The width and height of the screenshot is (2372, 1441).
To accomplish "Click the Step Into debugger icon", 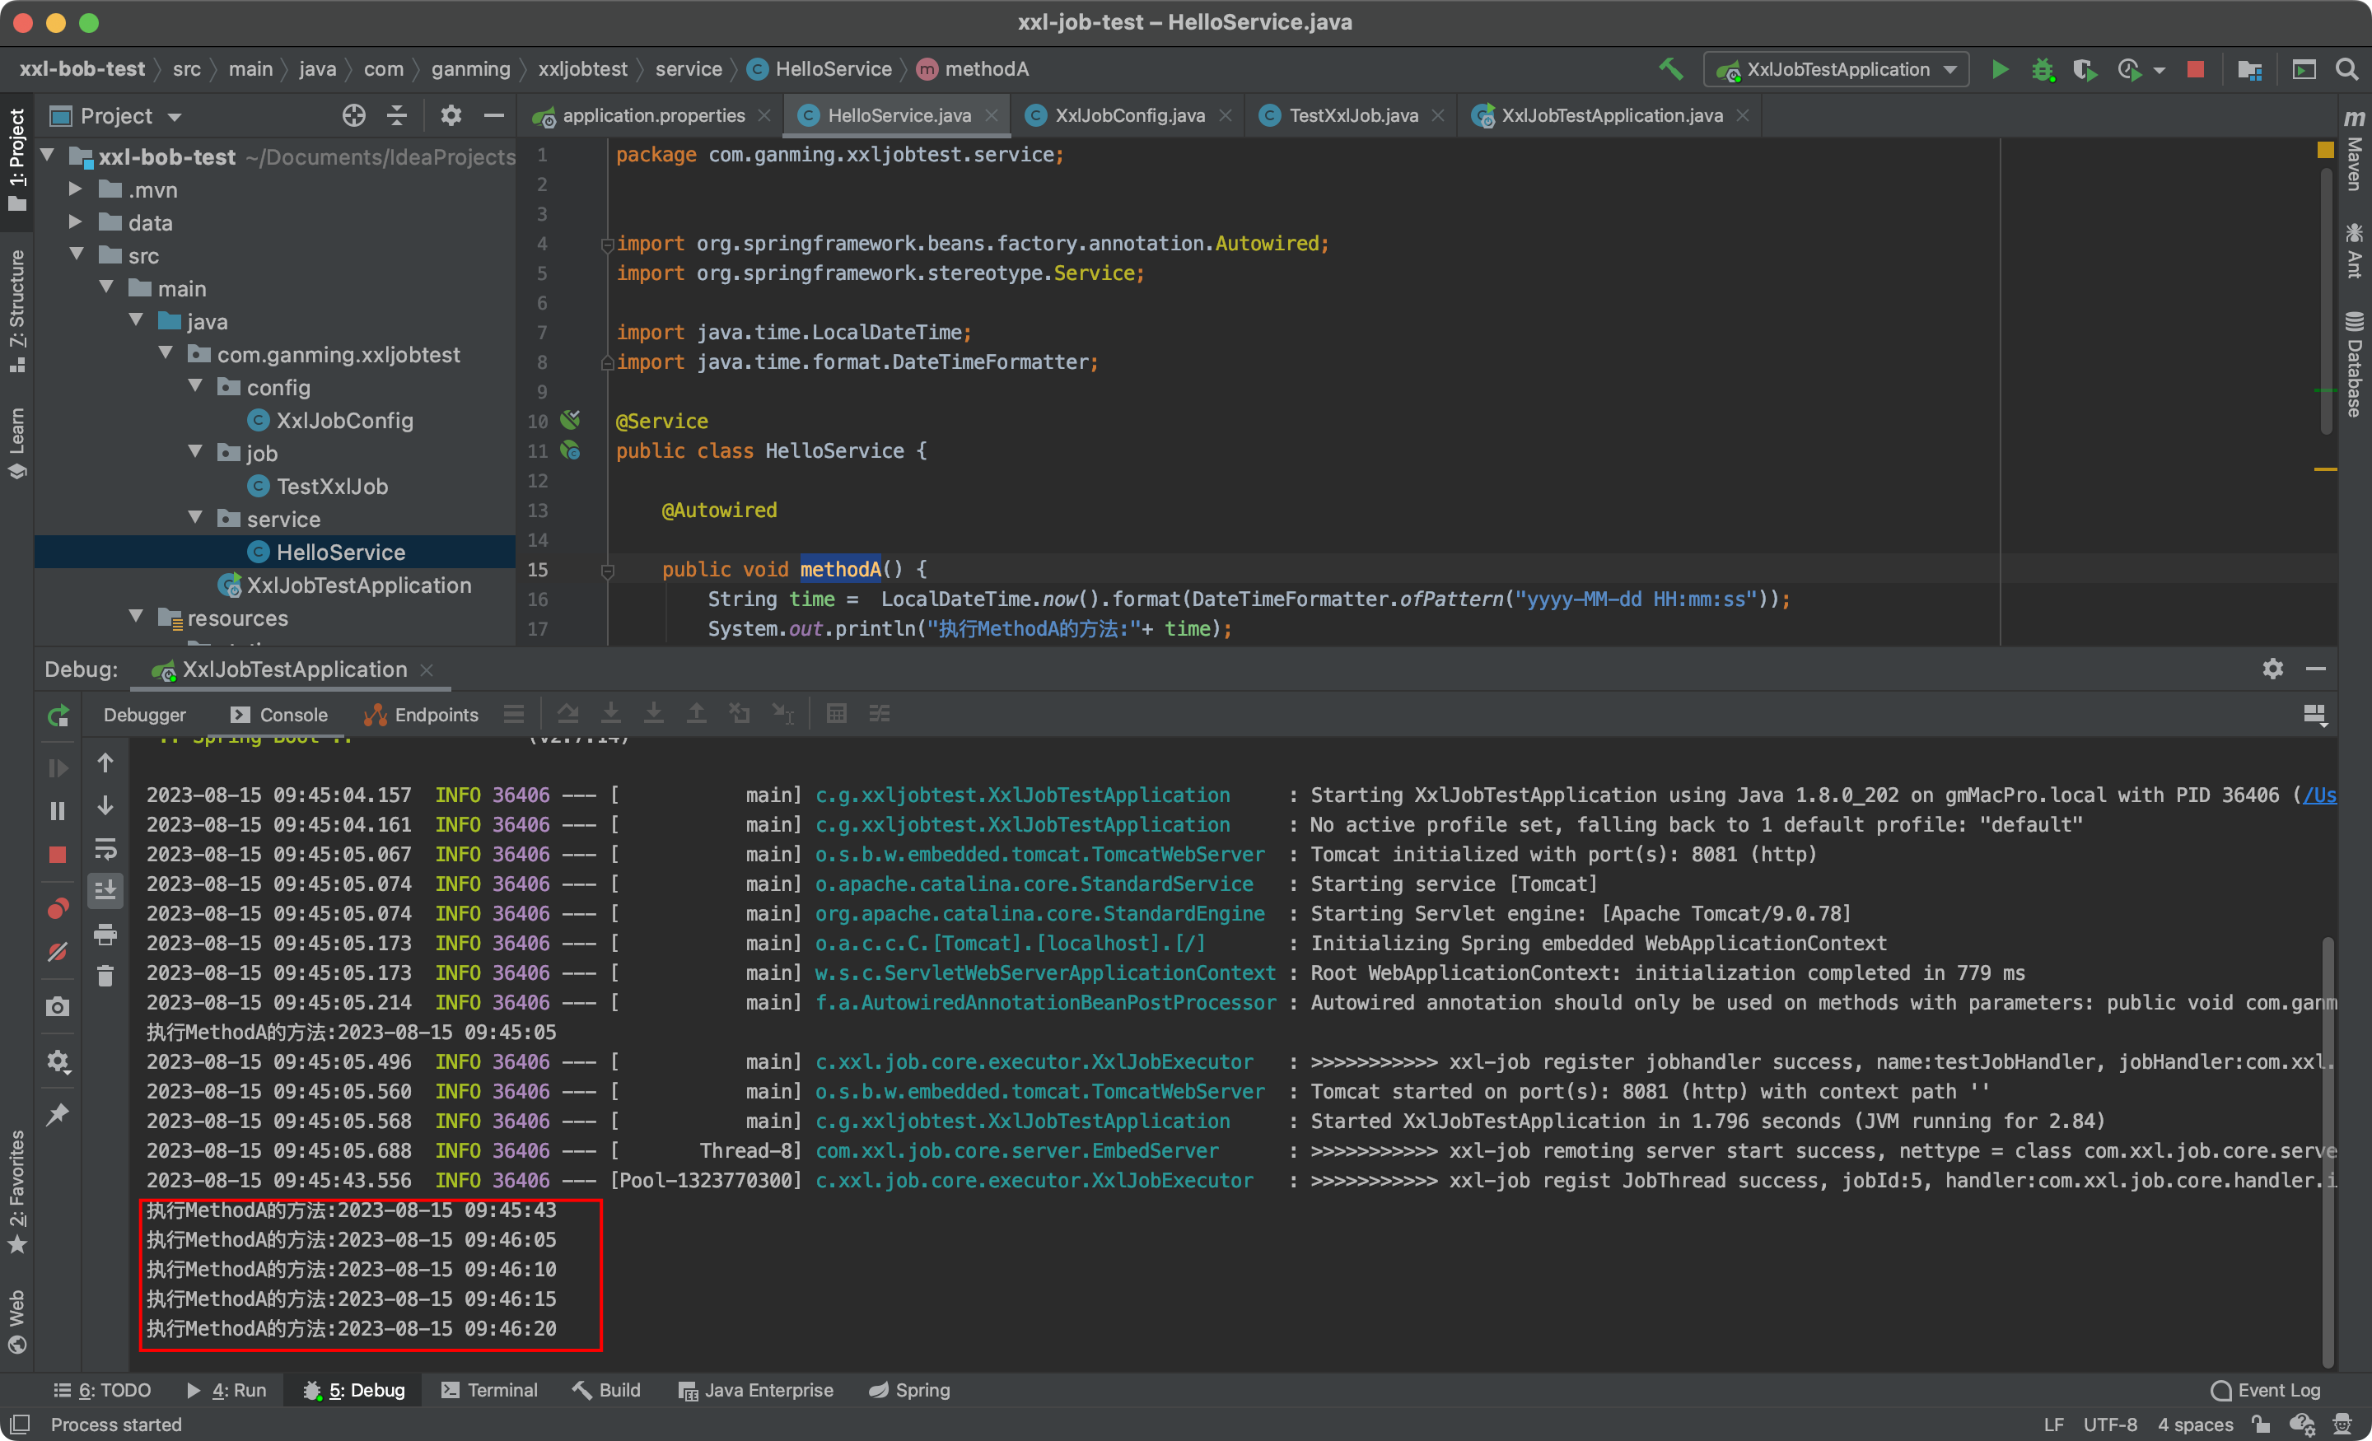I will [610, 714].
